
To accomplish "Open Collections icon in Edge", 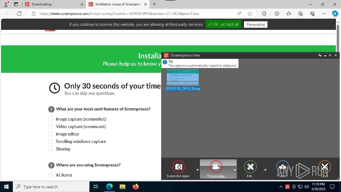I will coord(301,14).
